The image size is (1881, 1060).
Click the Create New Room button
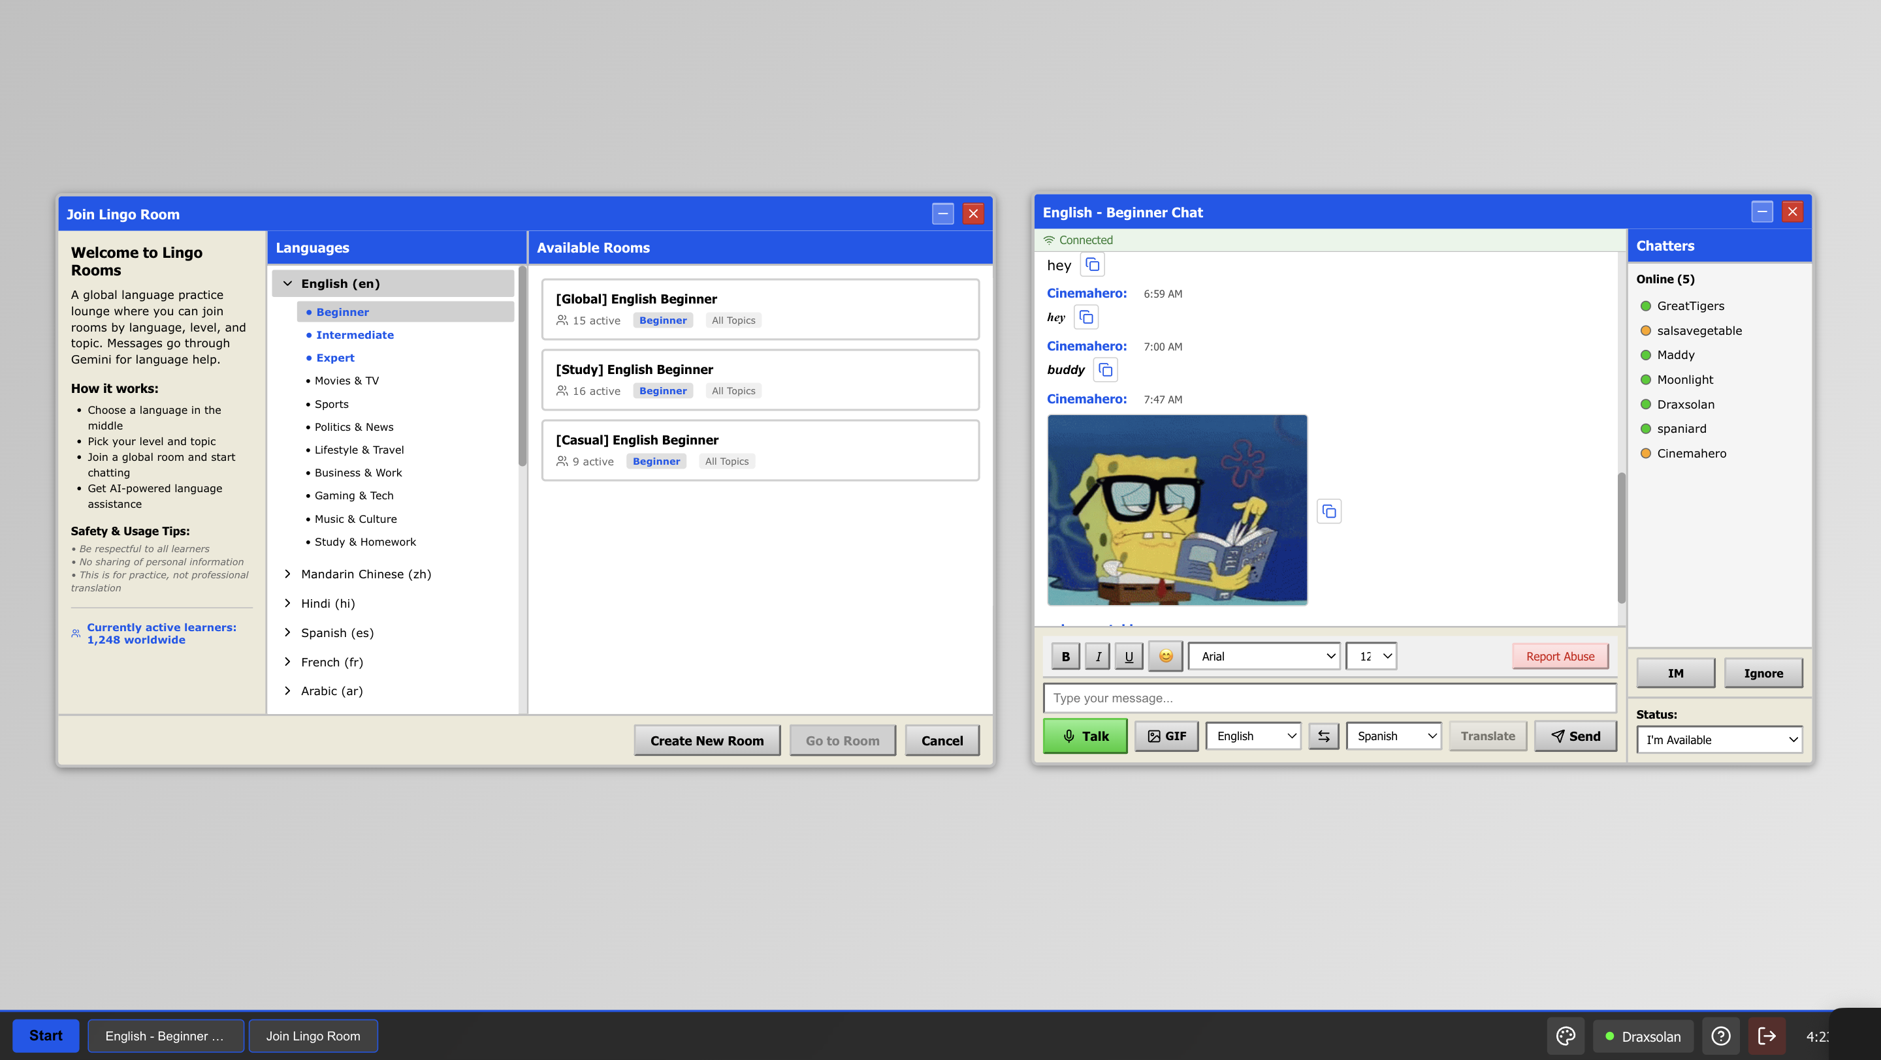[706, 740]
